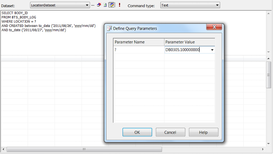Click the query pane scroll up arrow
The image size is (273, 154).
click(269, 14)
